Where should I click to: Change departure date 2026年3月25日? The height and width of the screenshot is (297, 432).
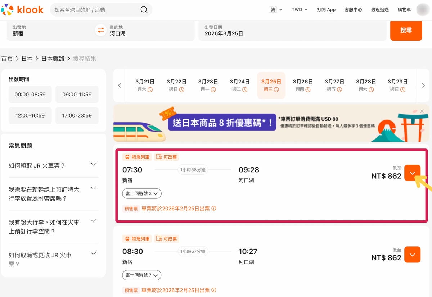292,31
